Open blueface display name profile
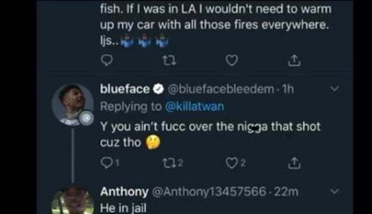 pyautogui.click(x=125, y=89)
